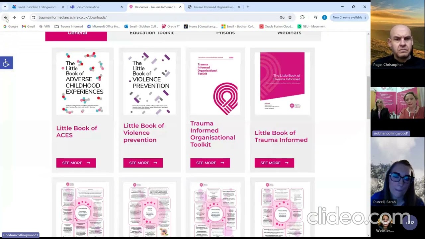Image resolution: width=425 pixels, height=239 pixels.
Task: Open the VRN bookmark
Action: point(44,26)
